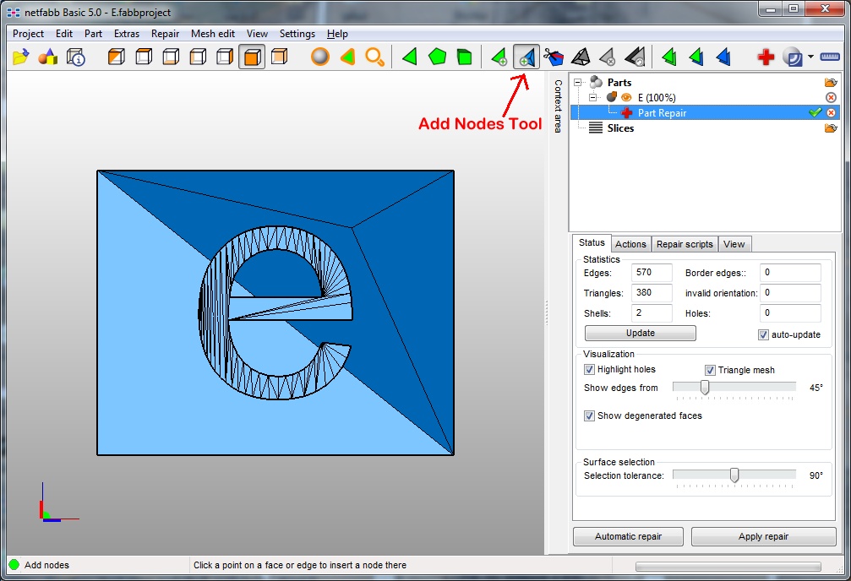The width and height of the screenshot is (851, 581).
Task: Click green checkmark on Part Repair row
Action: [815, 112]
